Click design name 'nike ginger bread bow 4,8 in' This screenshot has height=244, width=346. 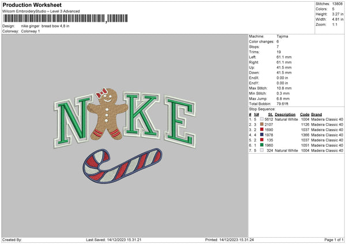pyautogui.click(x=45, y=26)
